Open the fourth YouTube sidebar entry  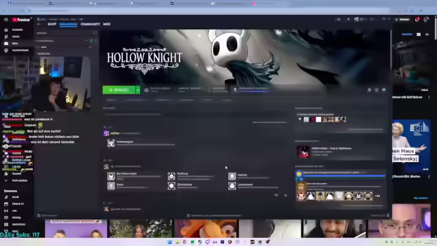pos(16,51)
